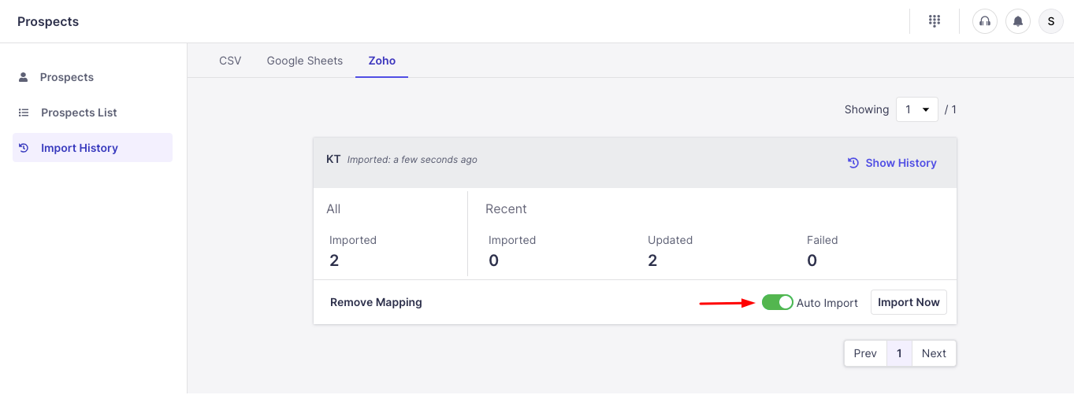Switch to the Google Sheets tab
Viewport: 1074px width, 395px height.
point(305,61)
